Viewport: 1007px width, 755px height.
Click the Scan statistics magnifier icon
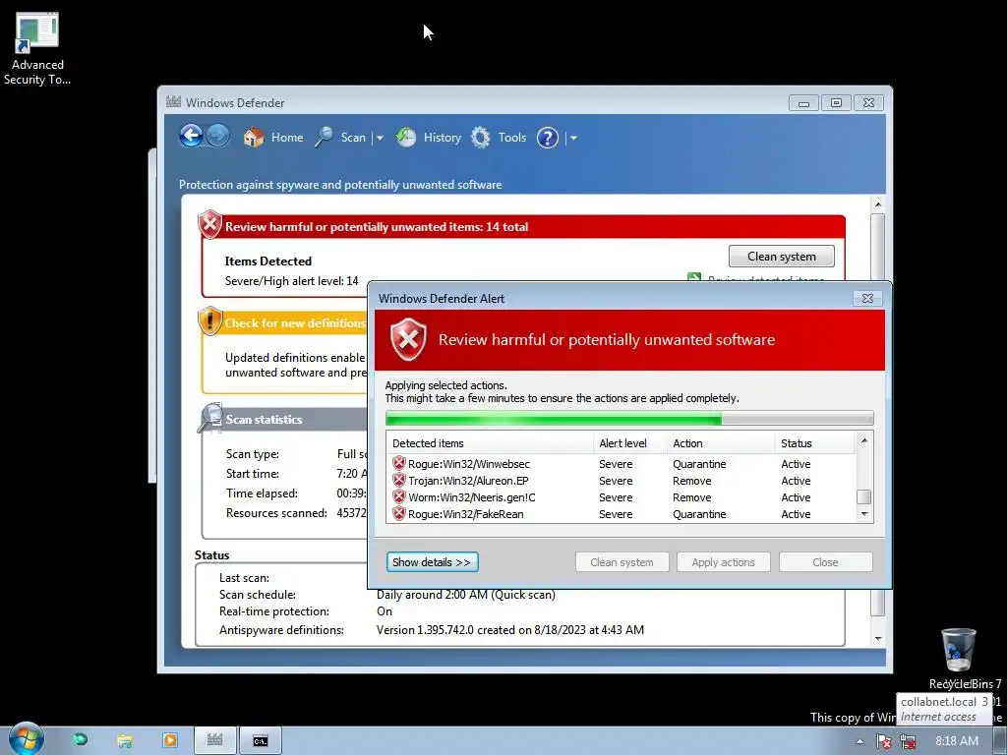click(210, 417)
